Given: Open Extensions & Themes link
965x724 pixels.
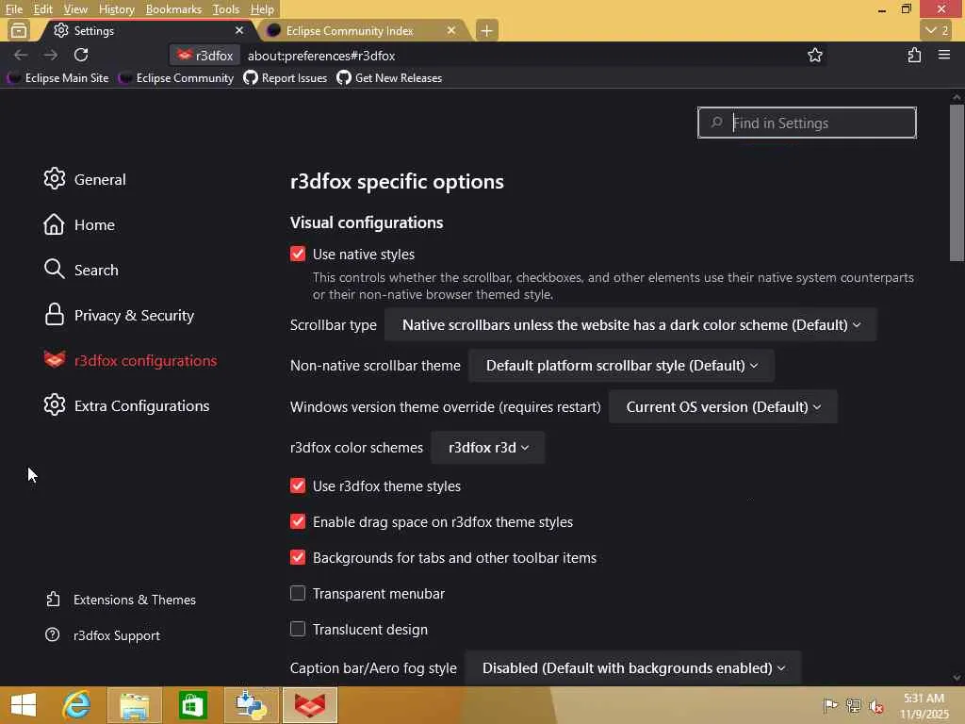Looking at the screenshot, I should pos(122,599).
